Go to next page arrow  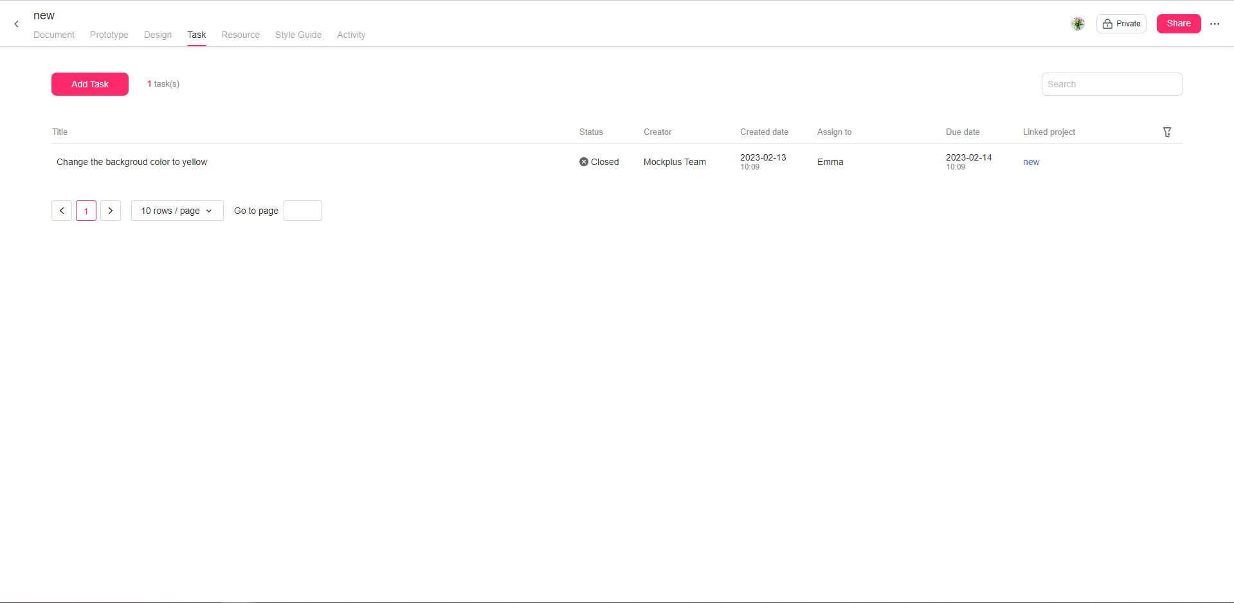click(111, 211)
